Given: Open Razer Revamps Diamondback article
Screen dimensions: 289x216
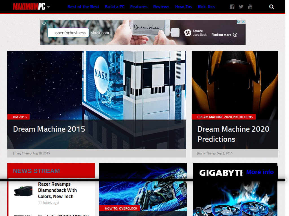Looking at the screenshot, I should pos(57,190).
